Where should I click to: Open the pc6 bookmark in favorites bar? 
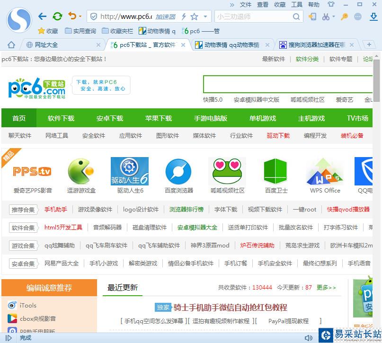(201, 31)
